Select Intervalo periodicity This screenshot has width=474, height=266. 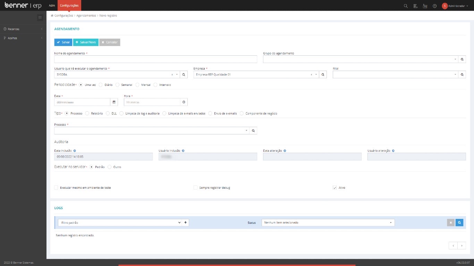point(155,85)
